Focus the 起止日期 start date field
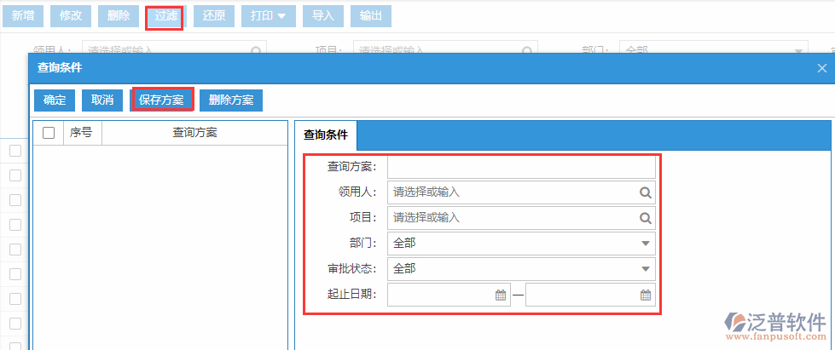Screen dimensions: 835x350 point(449,295)
